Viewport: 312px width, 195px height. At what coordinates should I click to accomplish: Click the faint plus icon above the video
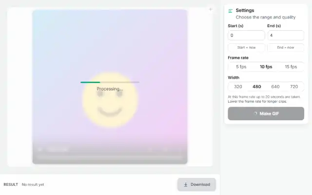pyautogui.click(x=211, y=9)
